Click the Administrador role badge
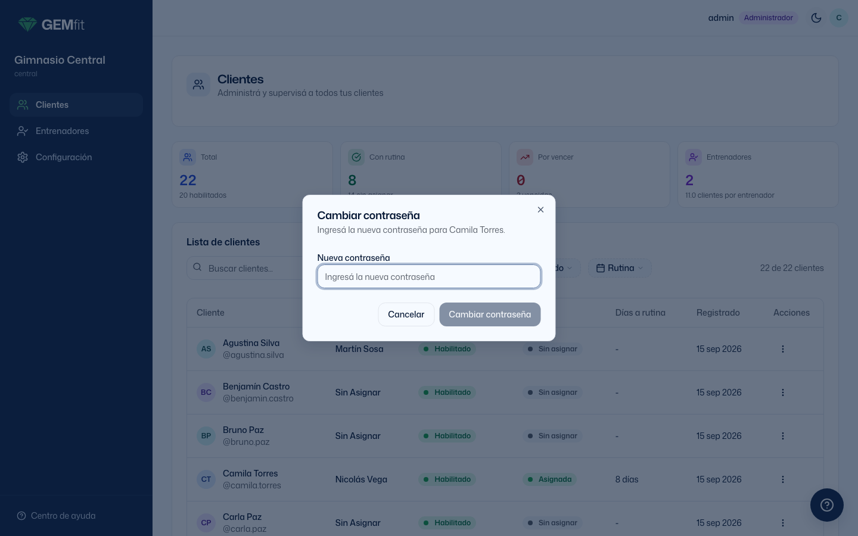 (x=769, y=18)
